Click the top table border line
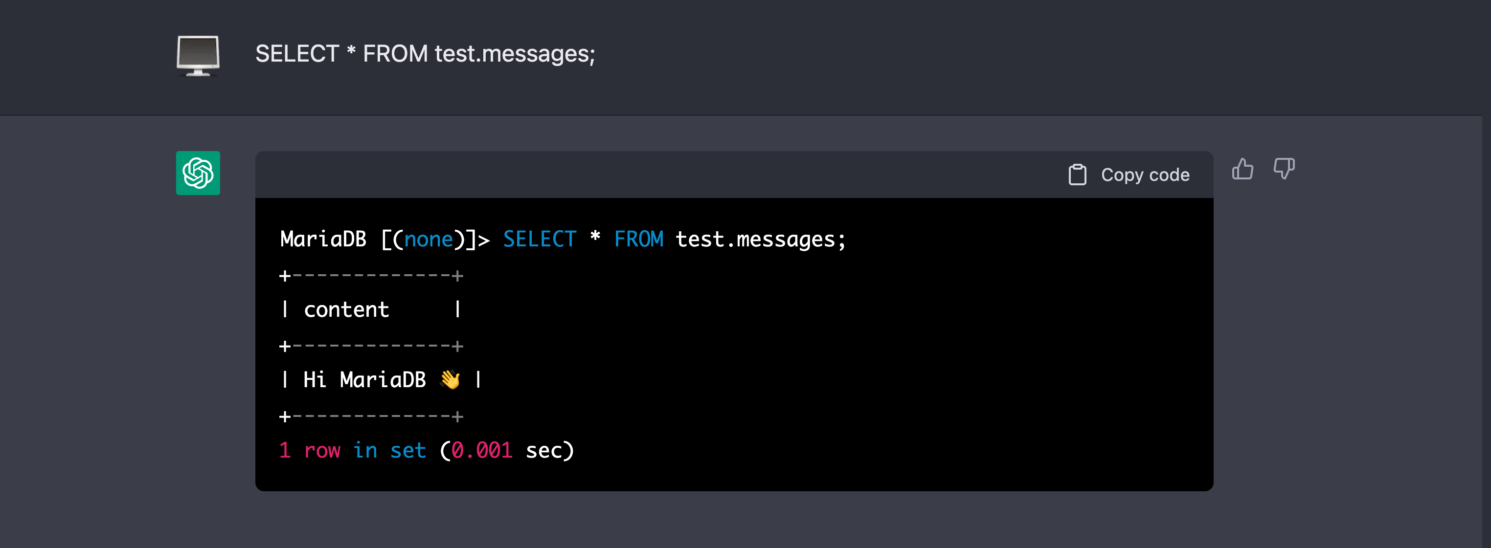Image resolution: width=1491 pixels, height=548 pixels. [371, 275]
